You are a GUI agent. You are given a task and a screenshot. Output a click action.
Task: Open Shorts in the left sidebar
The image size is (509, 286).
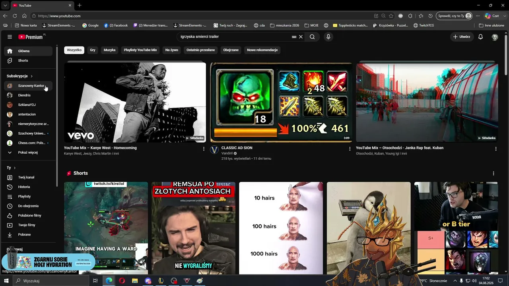[x=28, y=60]
